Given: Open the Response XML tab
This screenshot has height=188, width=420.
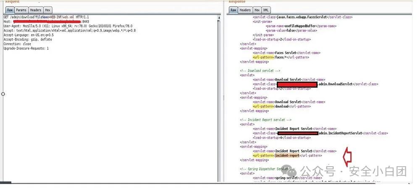Looking at the screenshot, I should 265,10.
